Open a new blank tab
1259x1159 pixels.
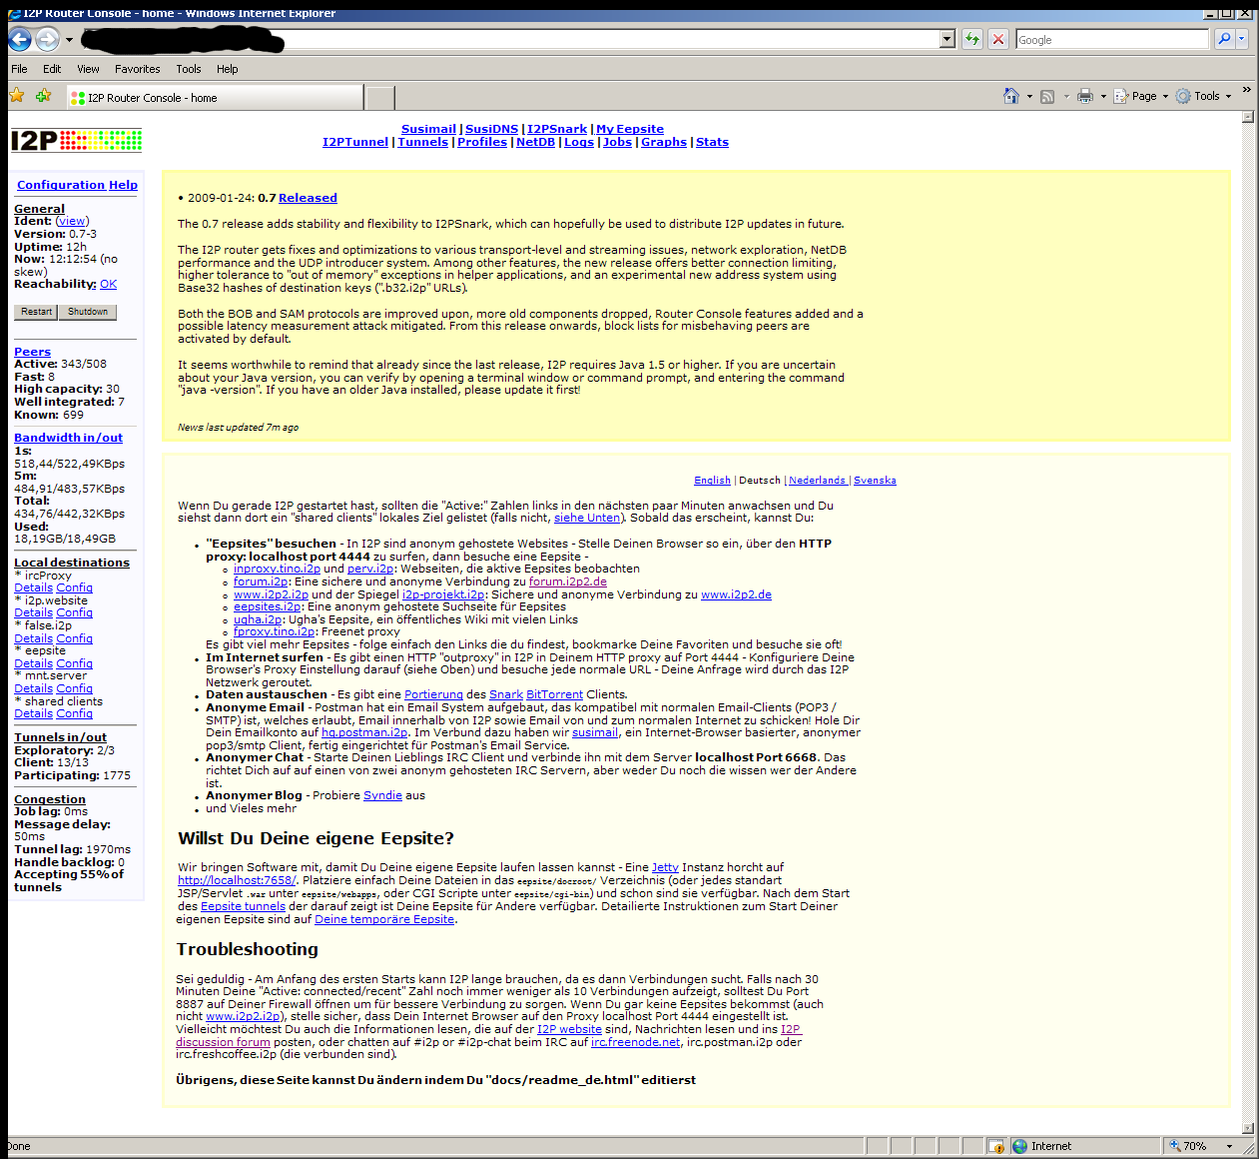379,98
